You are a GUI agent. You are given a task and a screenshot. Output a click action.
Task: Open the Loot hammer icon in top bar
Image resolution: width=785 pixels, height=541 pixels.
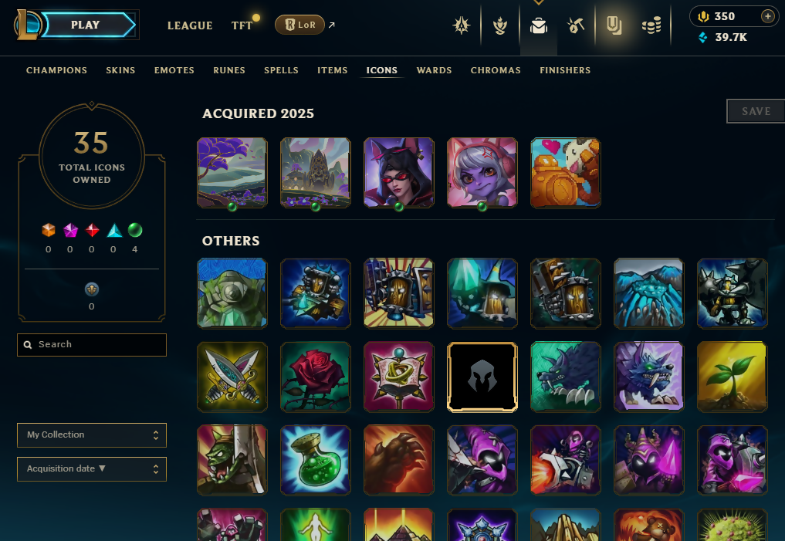576,25
